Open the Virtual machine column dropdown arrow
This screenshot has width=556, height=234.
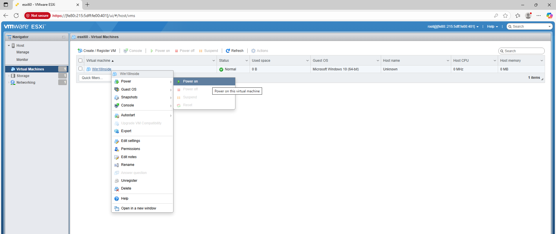pyautogui.click(x=214, y=61)
